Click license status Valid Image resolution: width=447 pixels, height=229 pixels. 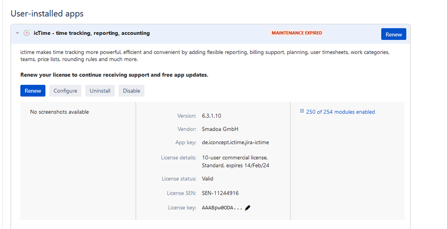click(208, 179)
